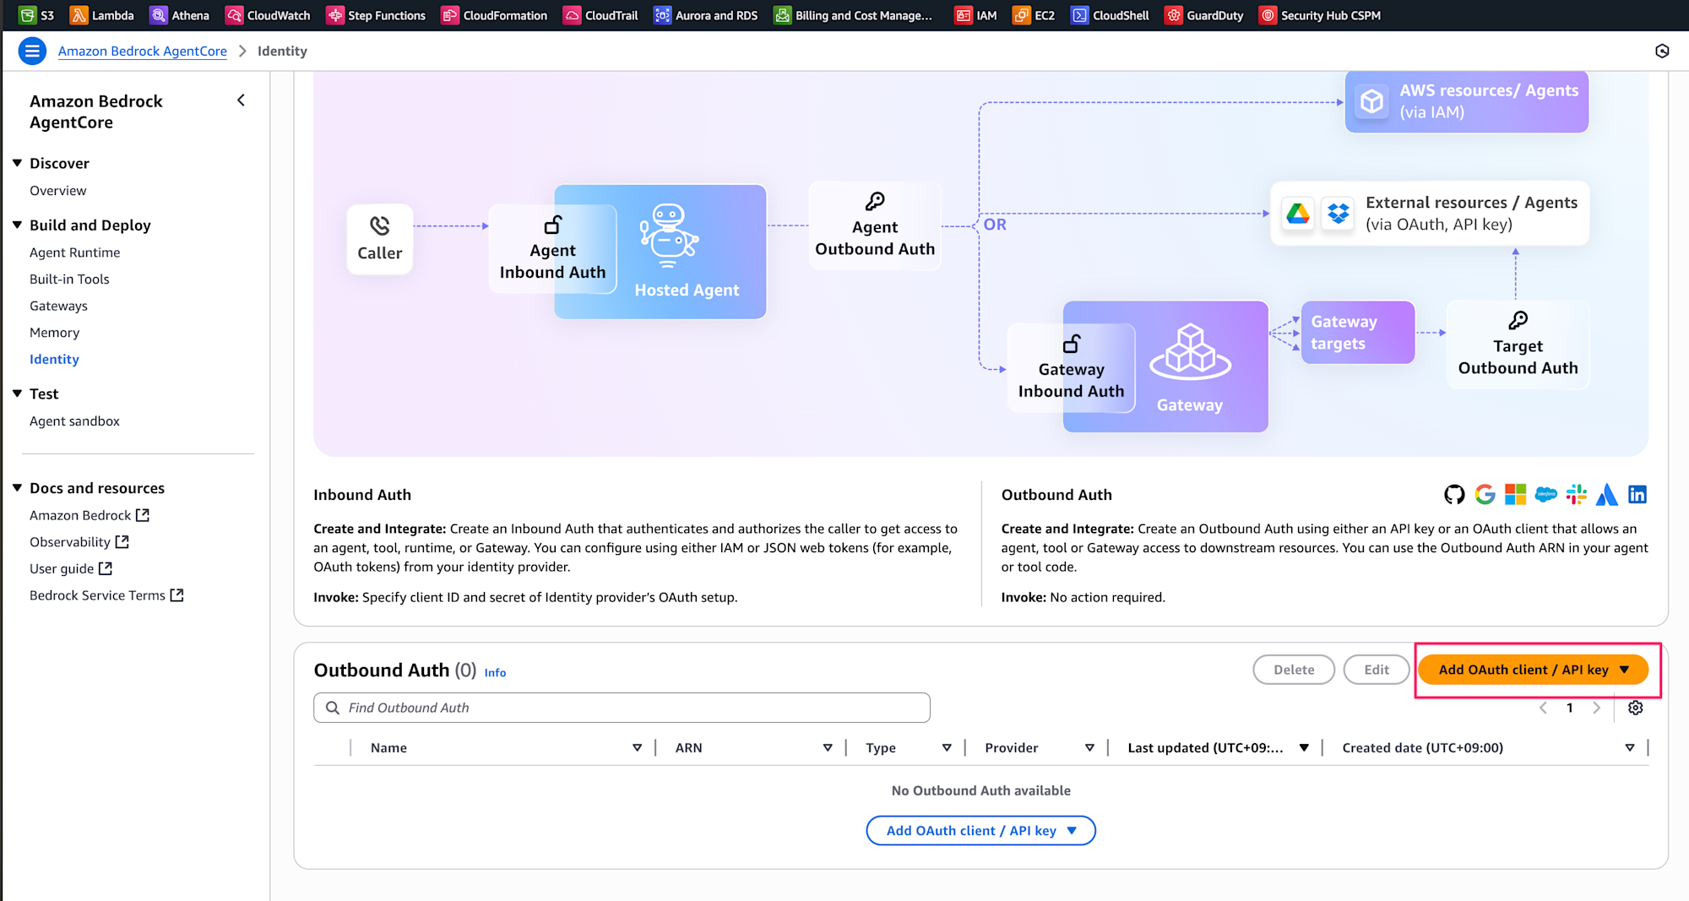Go to the next table page
Image resolution: width=1689 pixels, height=901 pixels.
click(x=1596, y=708)
